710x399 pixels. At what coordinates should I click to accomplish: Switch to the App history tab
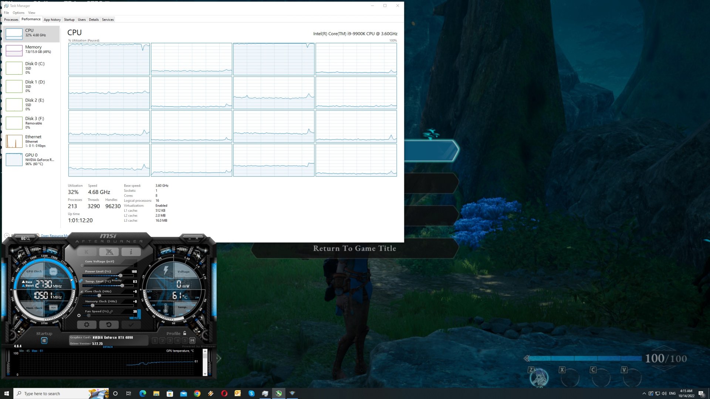click(52, 20)
